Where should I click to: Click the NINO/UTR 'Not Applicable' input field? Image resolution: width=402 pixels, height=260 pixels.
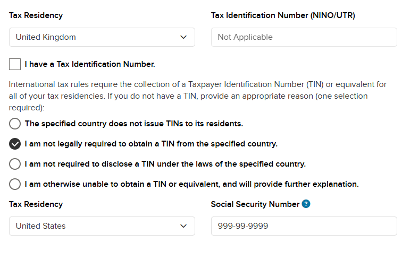point(304,37)
